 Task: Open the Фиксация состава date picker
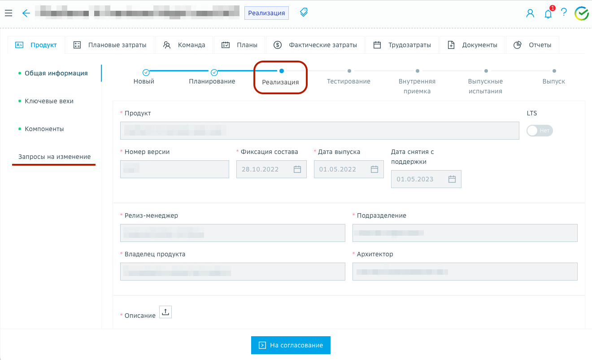(x=297, y=169)
